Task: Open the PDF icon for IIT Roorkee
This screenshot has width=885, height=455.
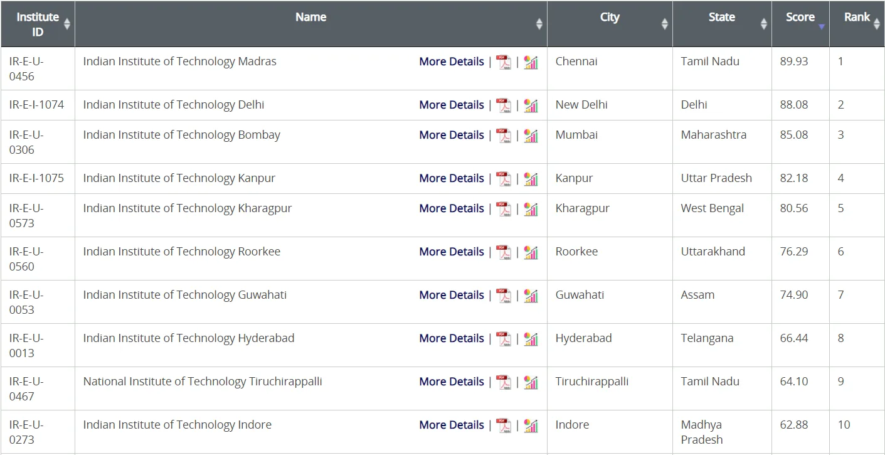Action: pyautogui.click(x=504, y=252)
